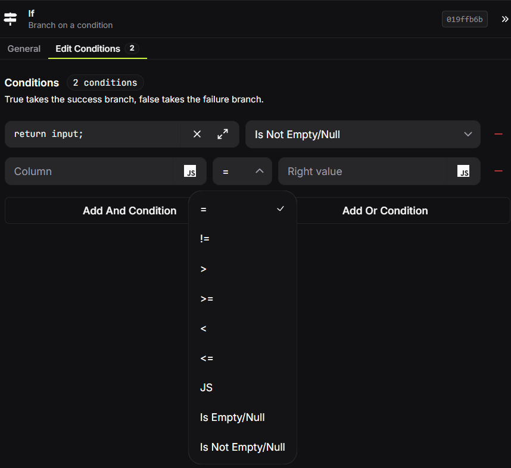Remove the 'return input;' condition row
Viewport: 511px width, 468px height.
pos(498,134)
